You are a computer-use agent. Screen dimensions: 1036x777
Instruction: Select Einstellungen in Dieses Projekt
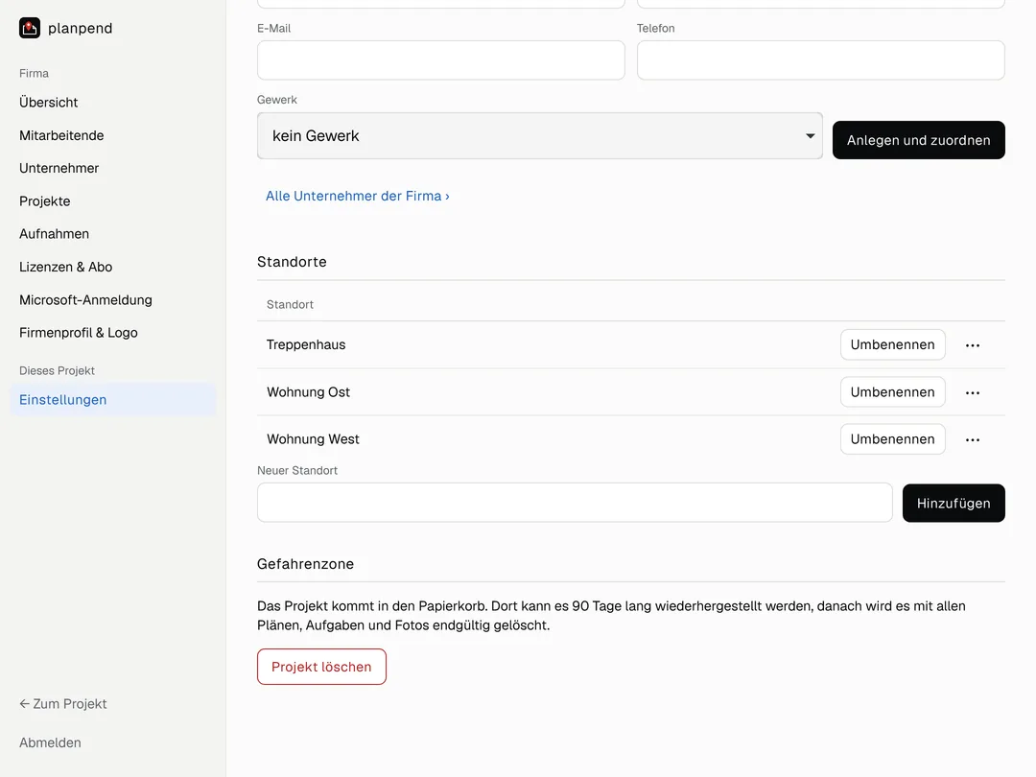tap(113, 400)
